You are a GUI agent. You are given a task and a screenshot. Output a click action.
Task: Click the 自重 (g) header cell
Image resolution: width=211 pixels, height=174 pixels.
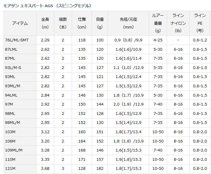pyautogui.click(x=100, y=23)
